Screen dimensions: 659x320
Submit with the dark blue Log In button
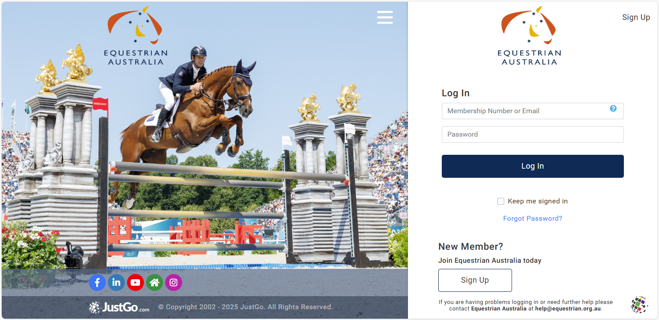[x=532, y=166]
